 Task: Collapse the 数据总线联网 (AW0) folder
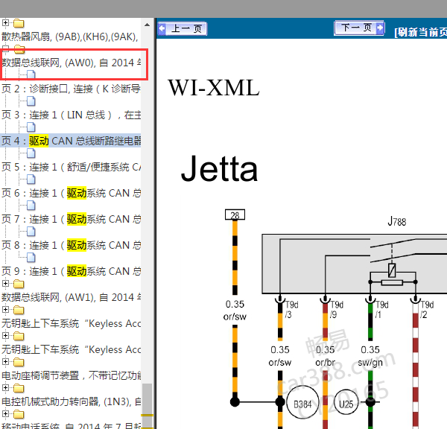point(5,48)
